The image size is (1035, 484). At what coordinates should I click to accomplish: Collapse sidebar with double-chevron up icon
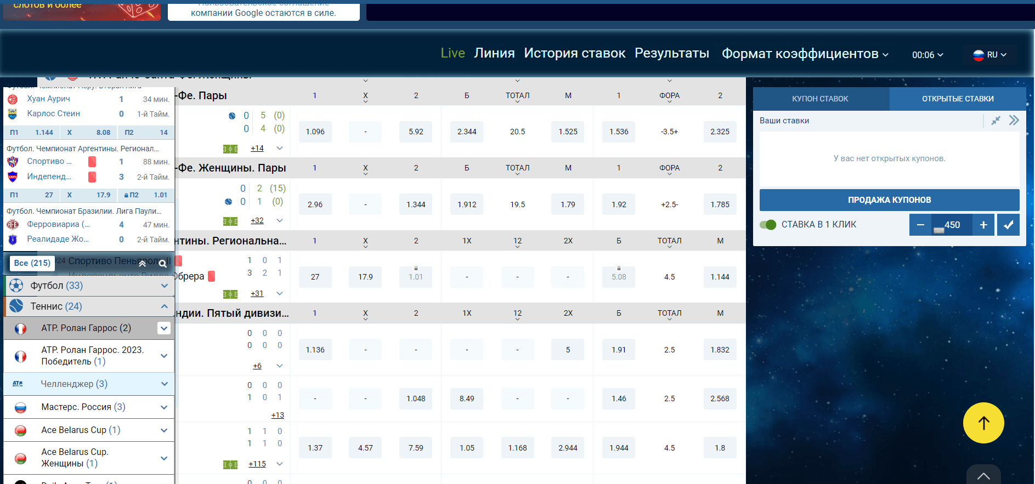click(x=142, y=264)
